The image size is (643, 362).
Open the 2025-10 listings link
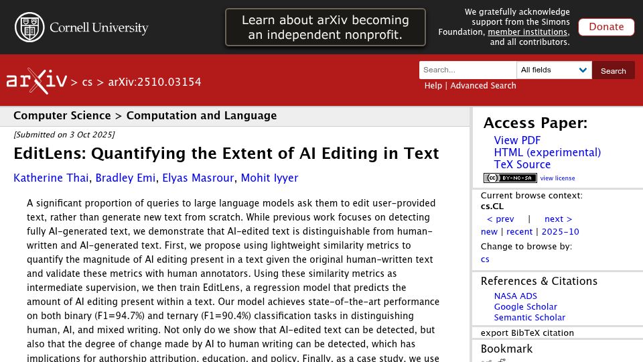(x=560, y=231)
